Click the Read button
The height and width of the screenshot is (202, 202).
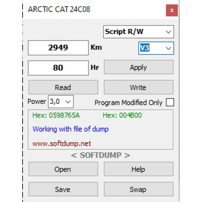(x=63, y=87)
